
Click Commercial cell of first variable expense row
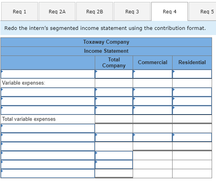tap(152, 92)
